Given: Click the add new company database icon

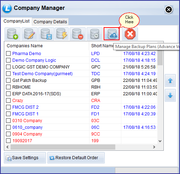Looking at the screenshot, I should click(x=12, y=34).
